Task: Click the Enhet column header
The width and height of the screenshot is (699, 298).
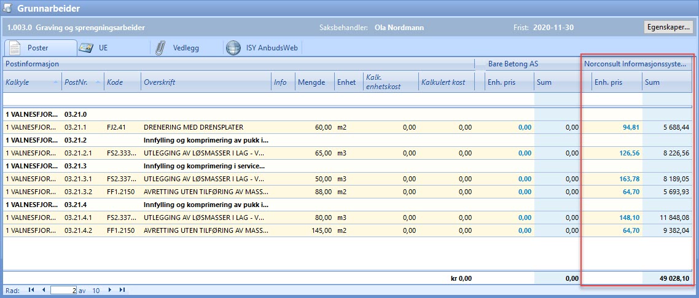Action: click(348, 82)
